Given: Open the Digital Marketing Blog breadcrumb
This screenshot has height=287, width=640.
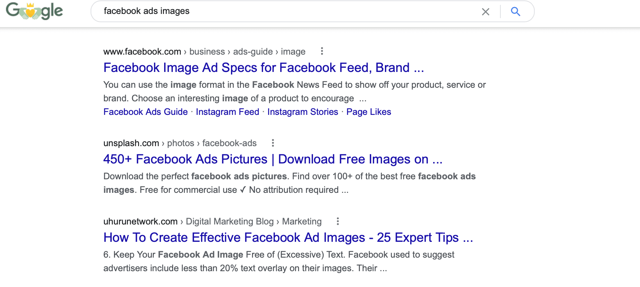Looking at the screenshot, I should [229, 221].
